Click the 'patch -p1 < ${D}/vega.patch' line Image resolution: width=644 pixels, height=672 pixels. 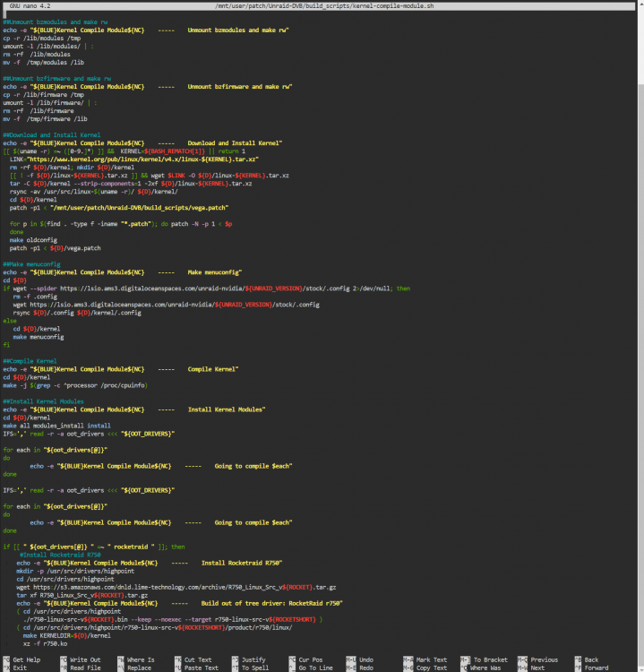(55, 248)
